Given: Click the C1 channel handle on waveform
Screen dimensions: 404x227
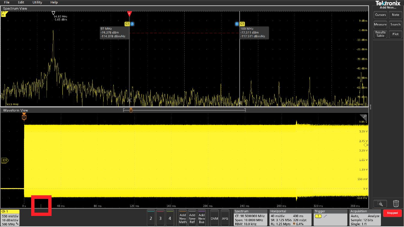Looking at the screenshot, I should [5, 160].
